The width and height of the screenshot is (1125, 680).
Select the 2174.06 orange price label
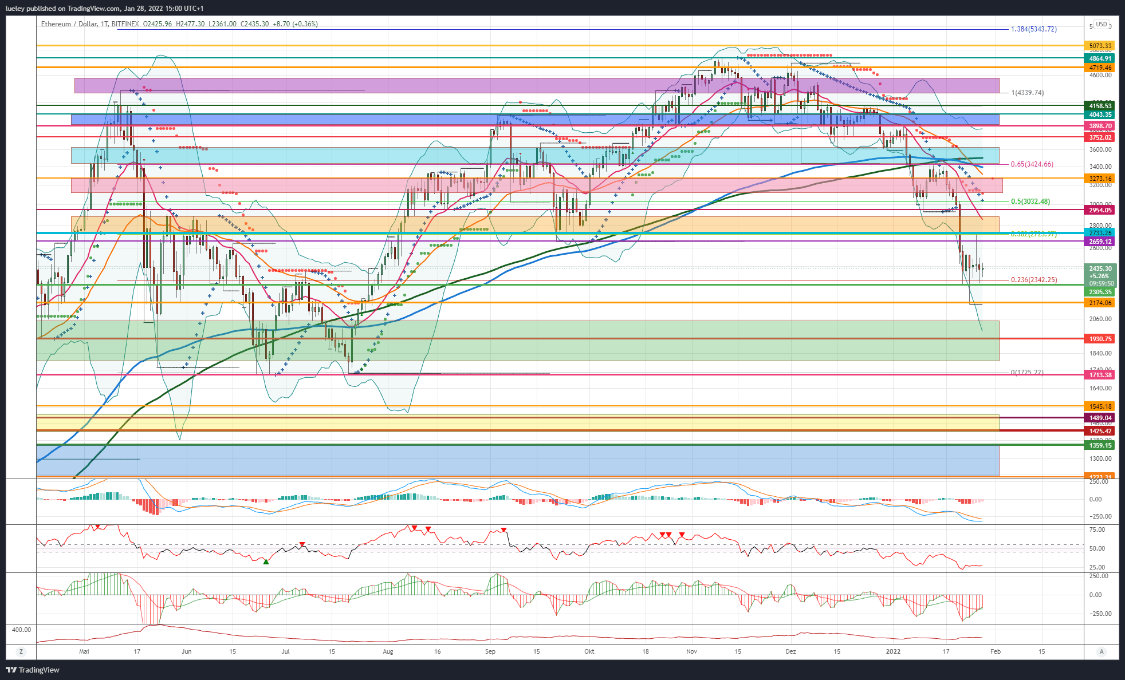1100,303
